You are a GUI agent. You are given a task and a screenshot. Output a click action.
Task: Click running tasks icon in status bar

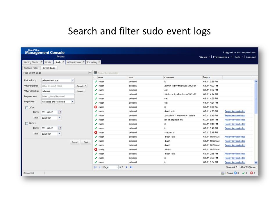click(235, 173)
